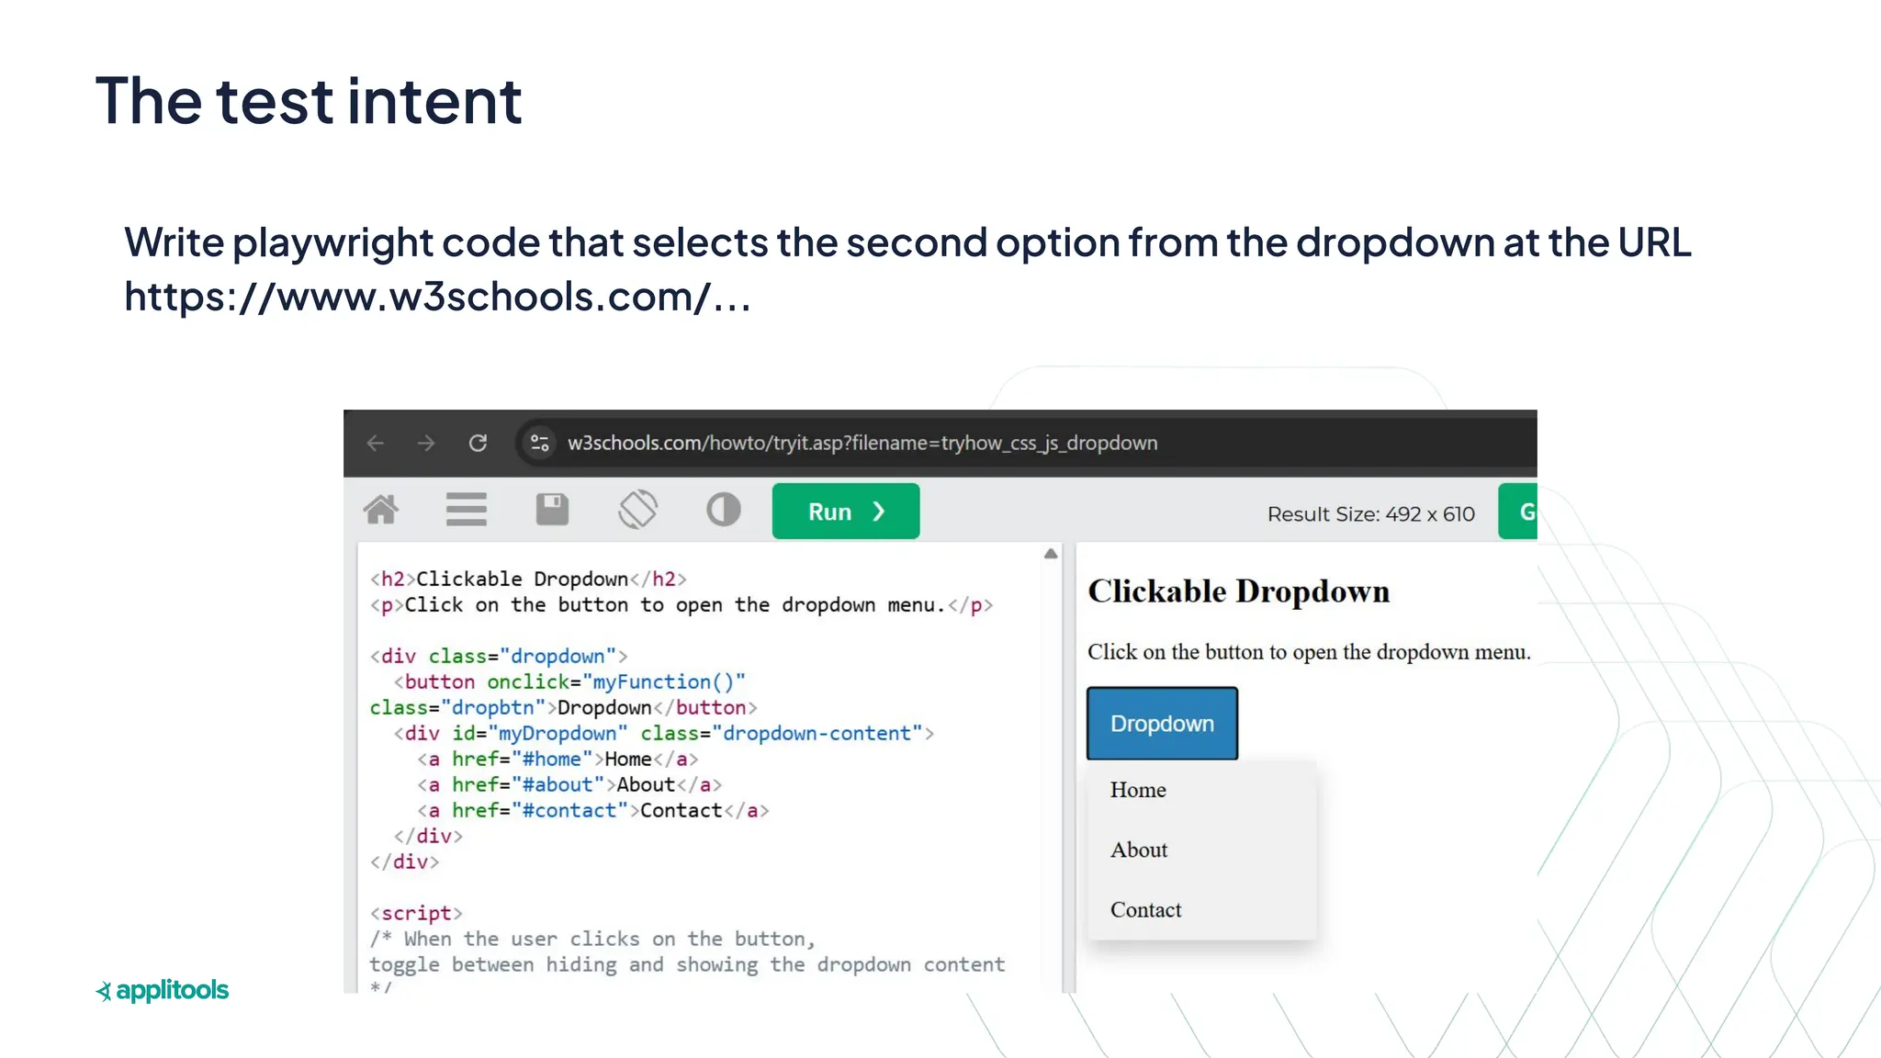Click the code line with href="#contact"
Image resolution: width=1881 pixels, height=1058 pixels.
(x=593, y=811)
